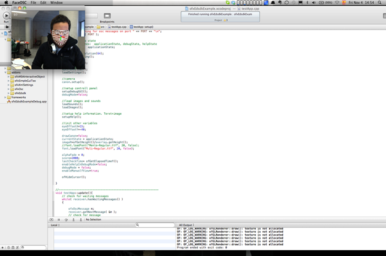Select testApp.cpp in the jump bar
This screenshot has width=386, height=256.
click(117, 27)
